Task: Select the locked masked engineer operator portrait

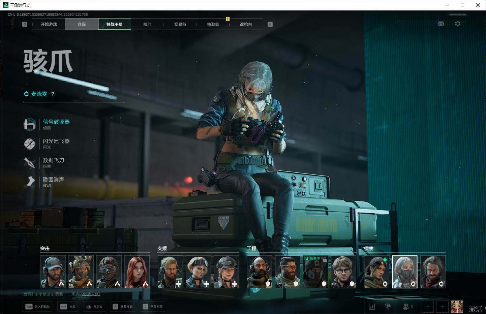Action: [315, 272]
